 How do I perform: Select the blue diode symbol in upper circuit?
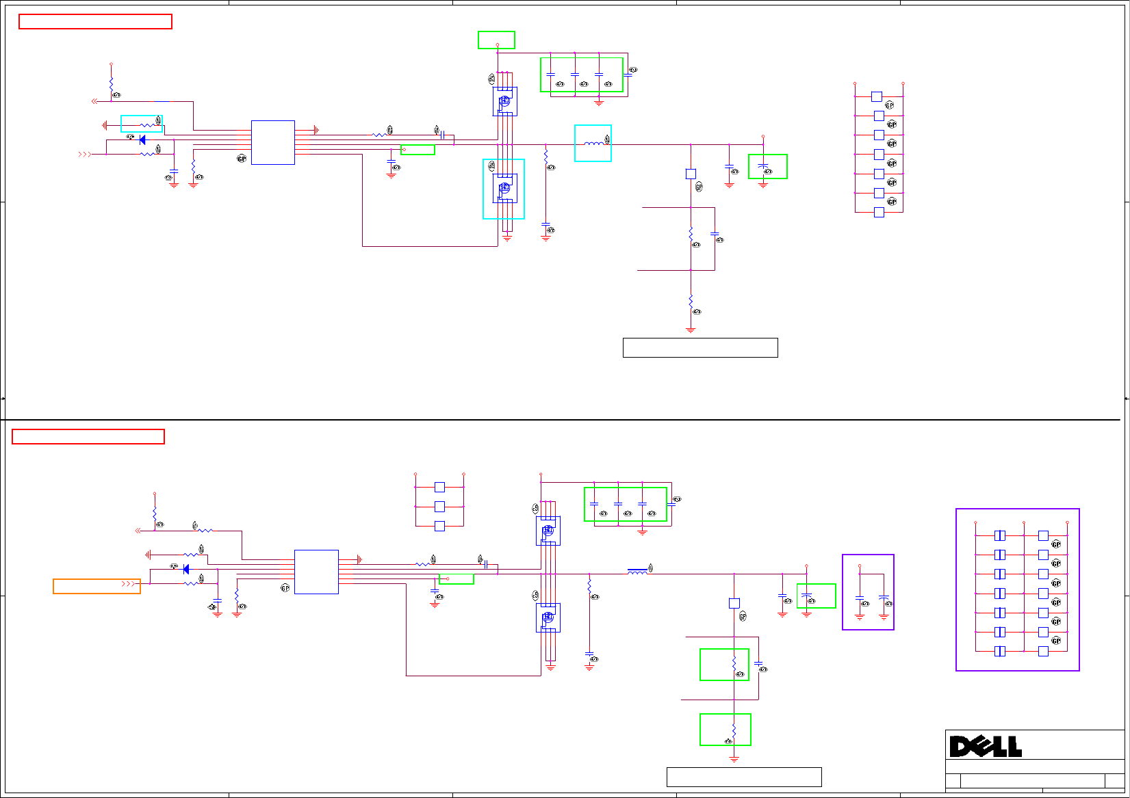click(x=142, y=139)
